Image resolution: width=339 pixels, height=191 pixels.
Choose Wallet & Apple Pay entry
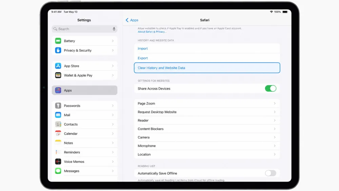84,75
